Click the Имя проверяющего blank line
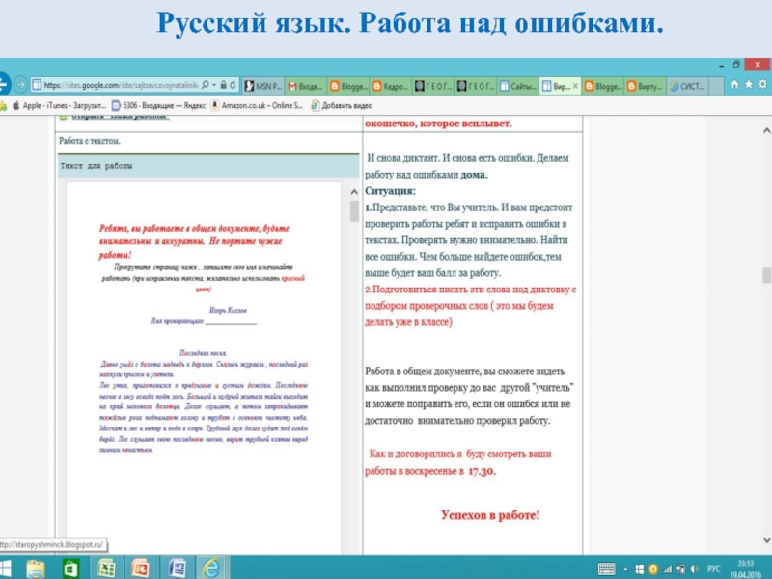This screenshot has height=579, width=772. tap(232, 322)
